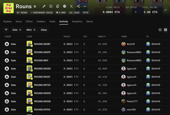Open the Fabiot777 profile
The width and height of the screenshot is (170, 115).
click(x=132, y=101)
